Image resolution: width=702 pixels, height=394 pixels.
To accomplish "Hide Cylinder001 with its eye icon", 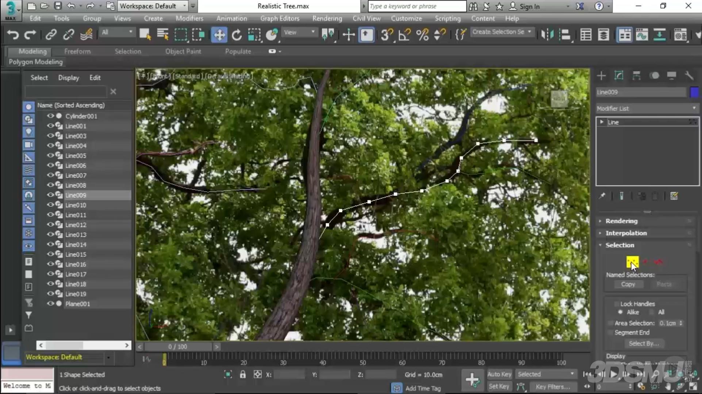I will click(50, 116).
